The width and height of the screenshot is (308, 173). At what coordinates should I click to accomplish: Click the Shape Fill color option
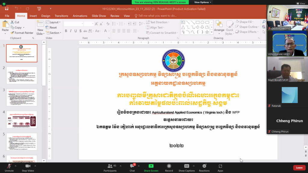point(245,22)
